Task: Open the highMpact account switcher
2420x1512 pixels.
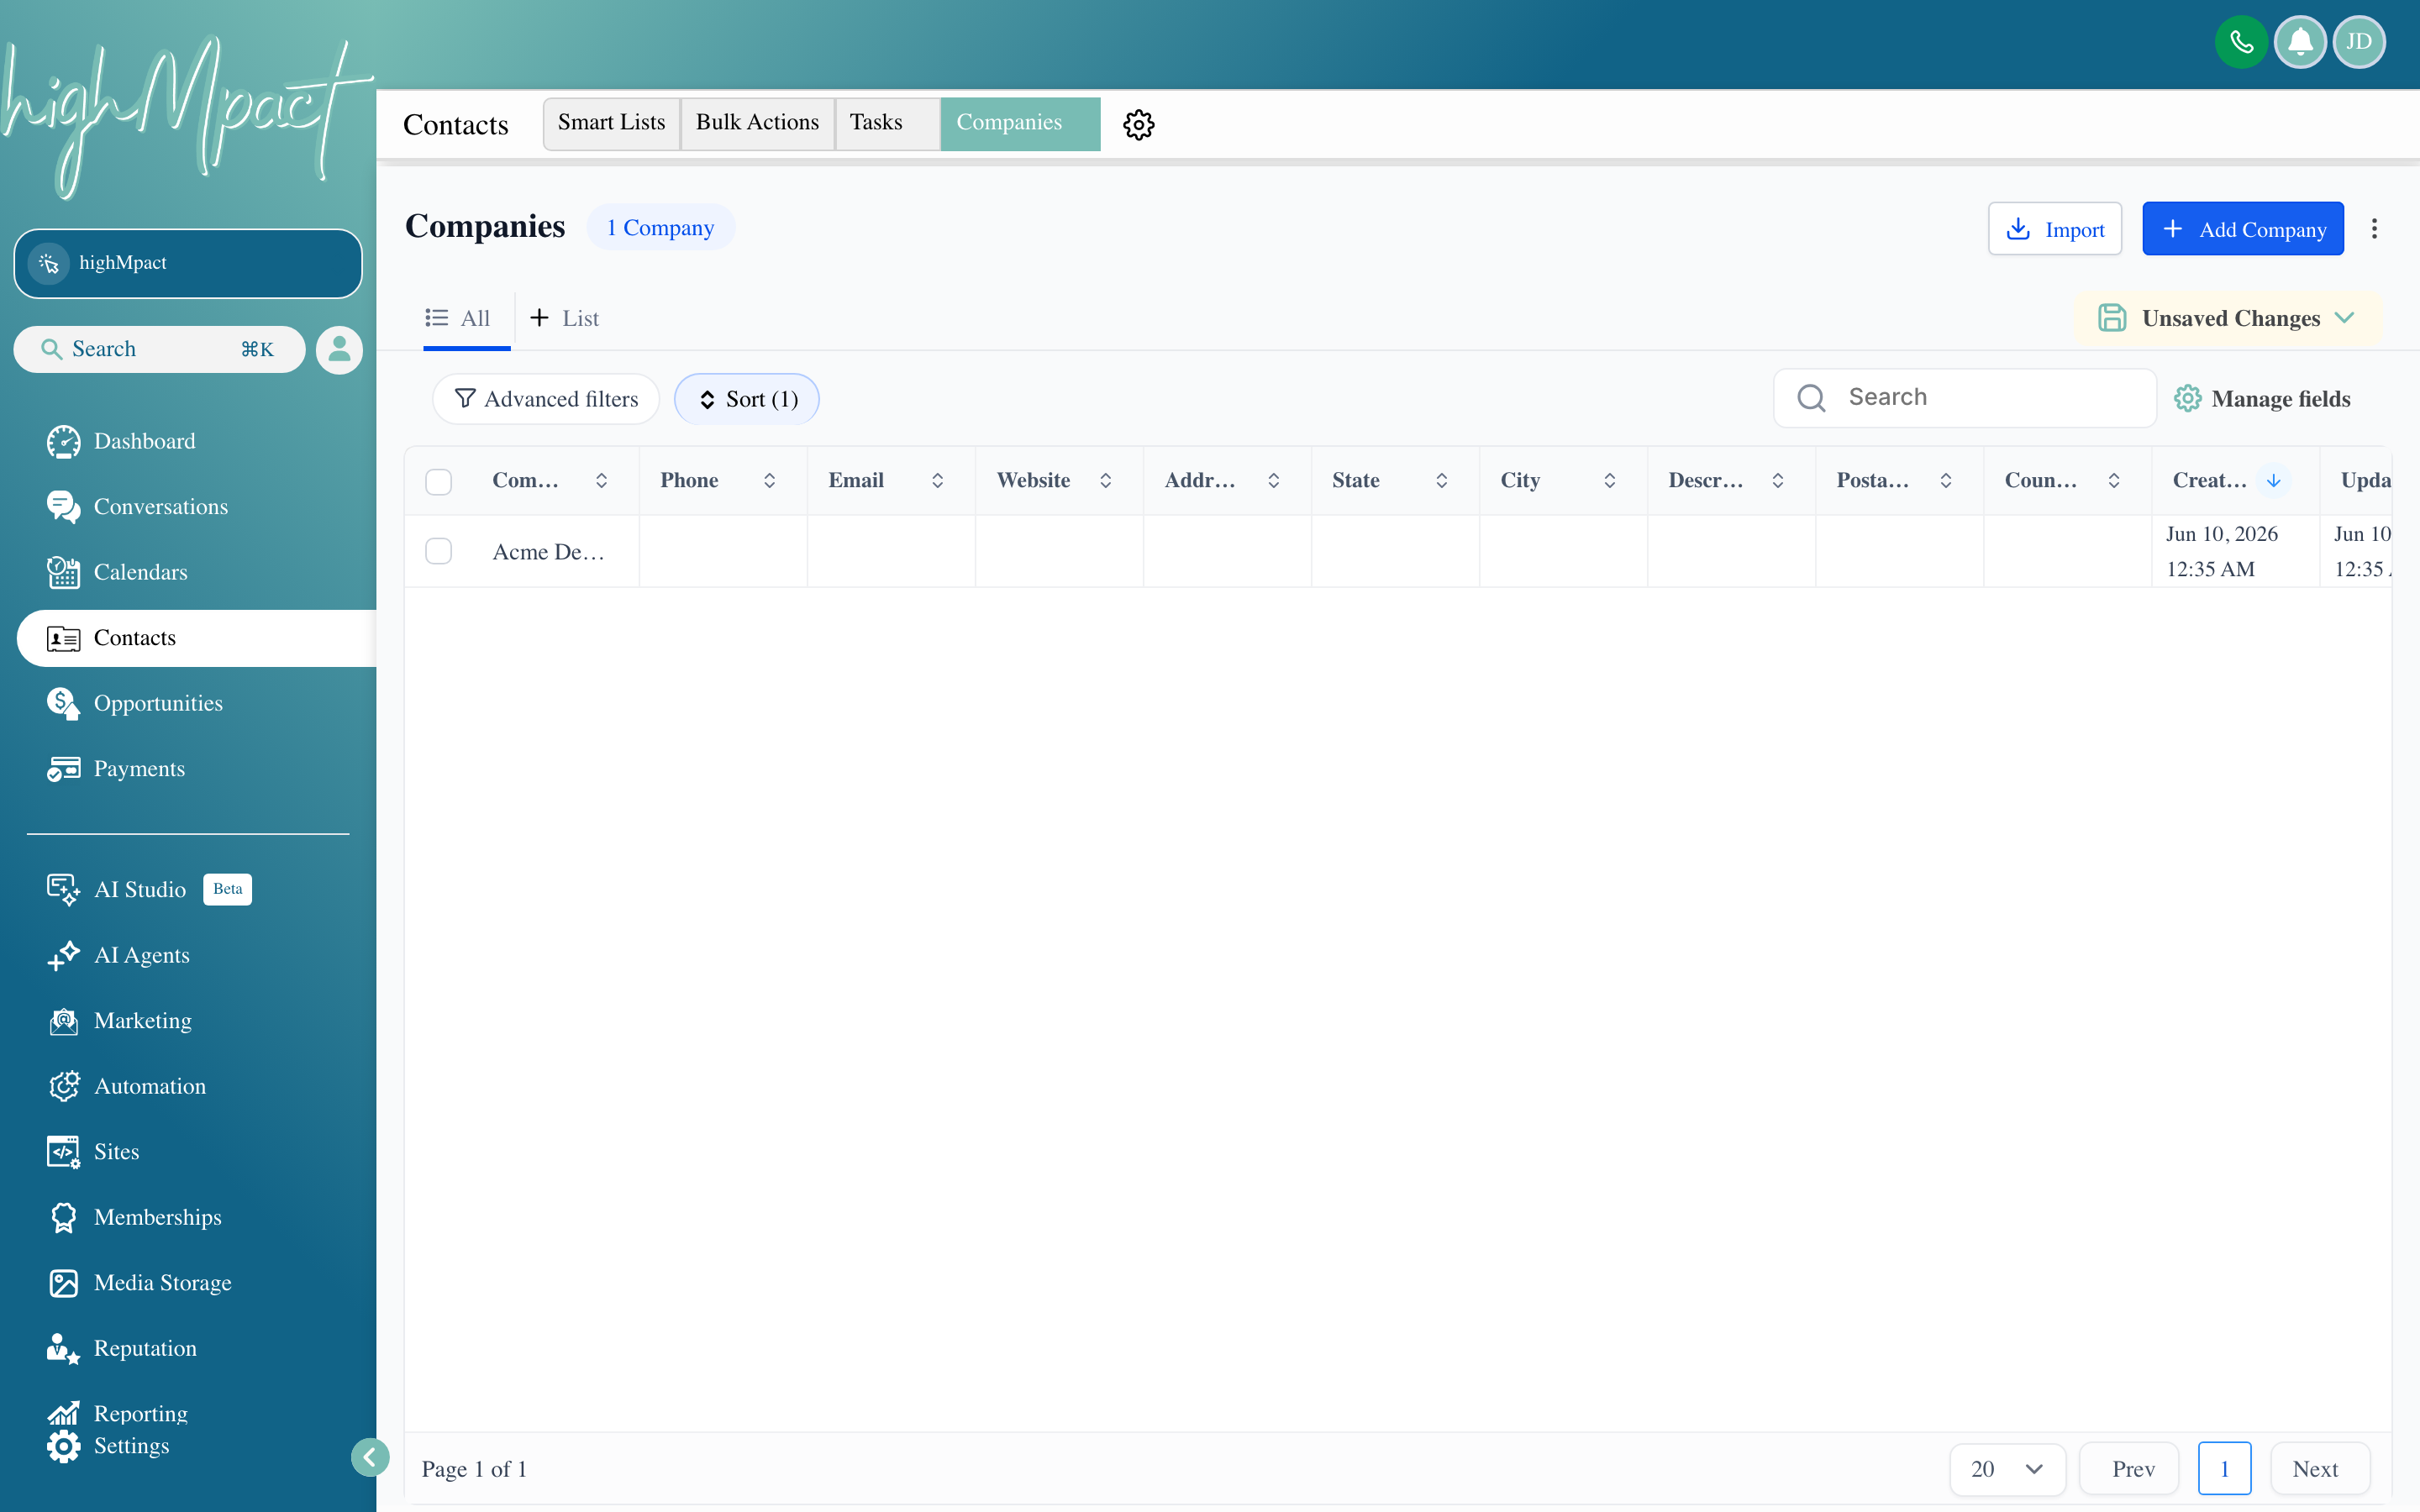Action: tap(188, 263)
